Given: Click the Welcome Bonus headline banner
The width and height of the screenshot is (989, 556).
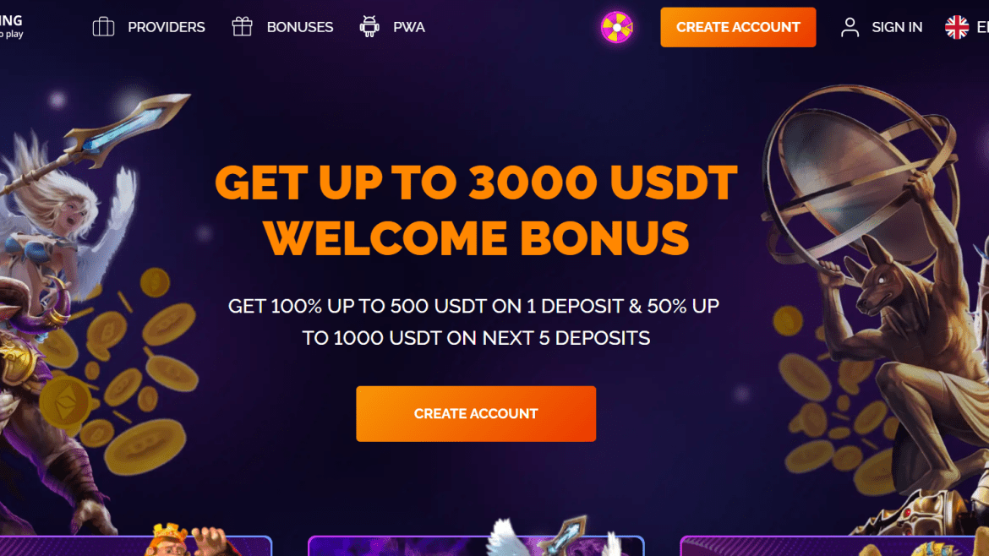Looking at the screenshot, I should [476, 210].
